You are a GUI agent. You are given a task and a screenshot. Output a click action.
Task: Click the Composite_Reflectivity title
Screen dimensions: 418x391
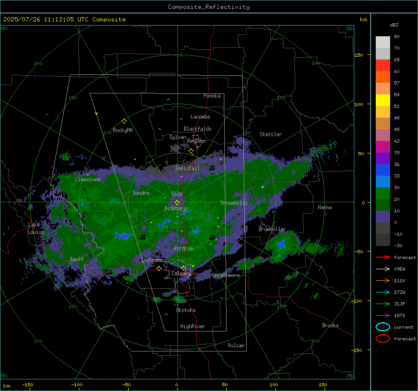click(x=209, y=7)
